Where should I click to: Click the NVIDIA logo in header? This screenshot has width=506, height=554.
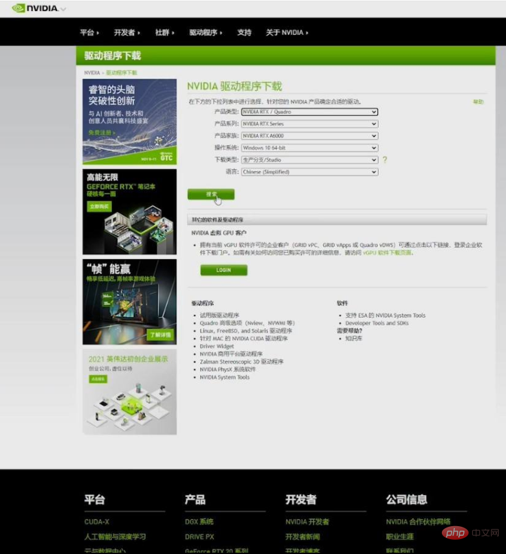35,8
